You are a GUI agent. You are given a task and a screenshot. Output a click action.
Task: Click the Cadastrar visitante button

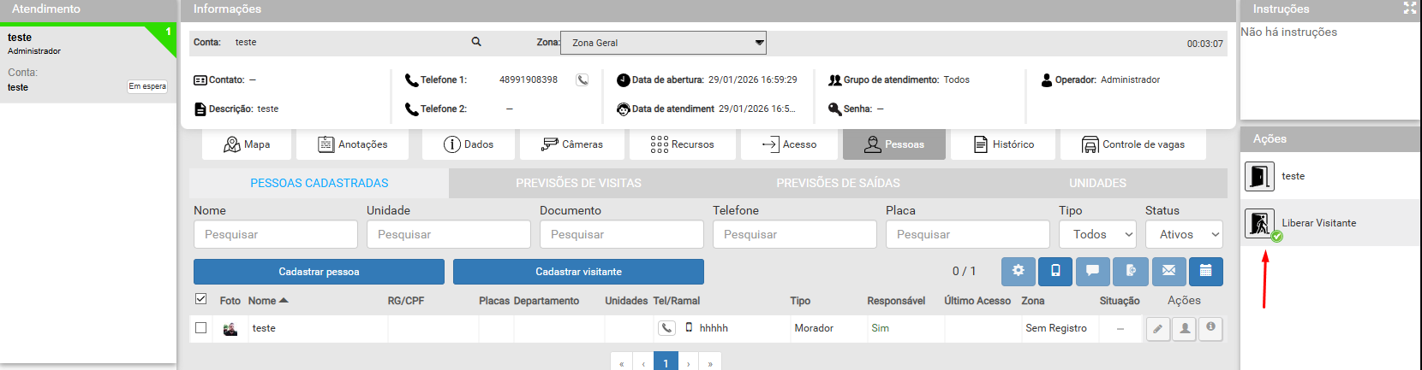(578, 272)
